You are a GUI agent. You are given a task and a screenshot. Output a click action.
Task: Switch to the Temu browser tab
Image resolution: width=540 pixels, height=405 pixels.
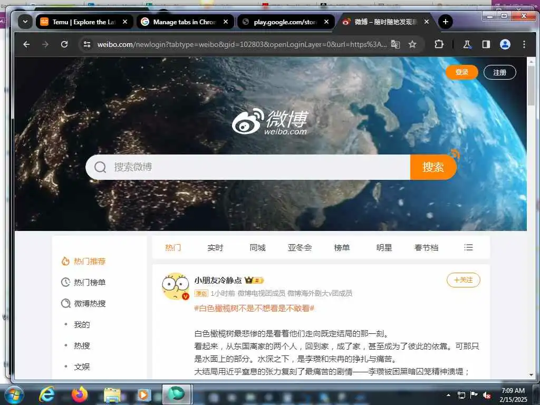pyautogui.click(x=84, y=22)
